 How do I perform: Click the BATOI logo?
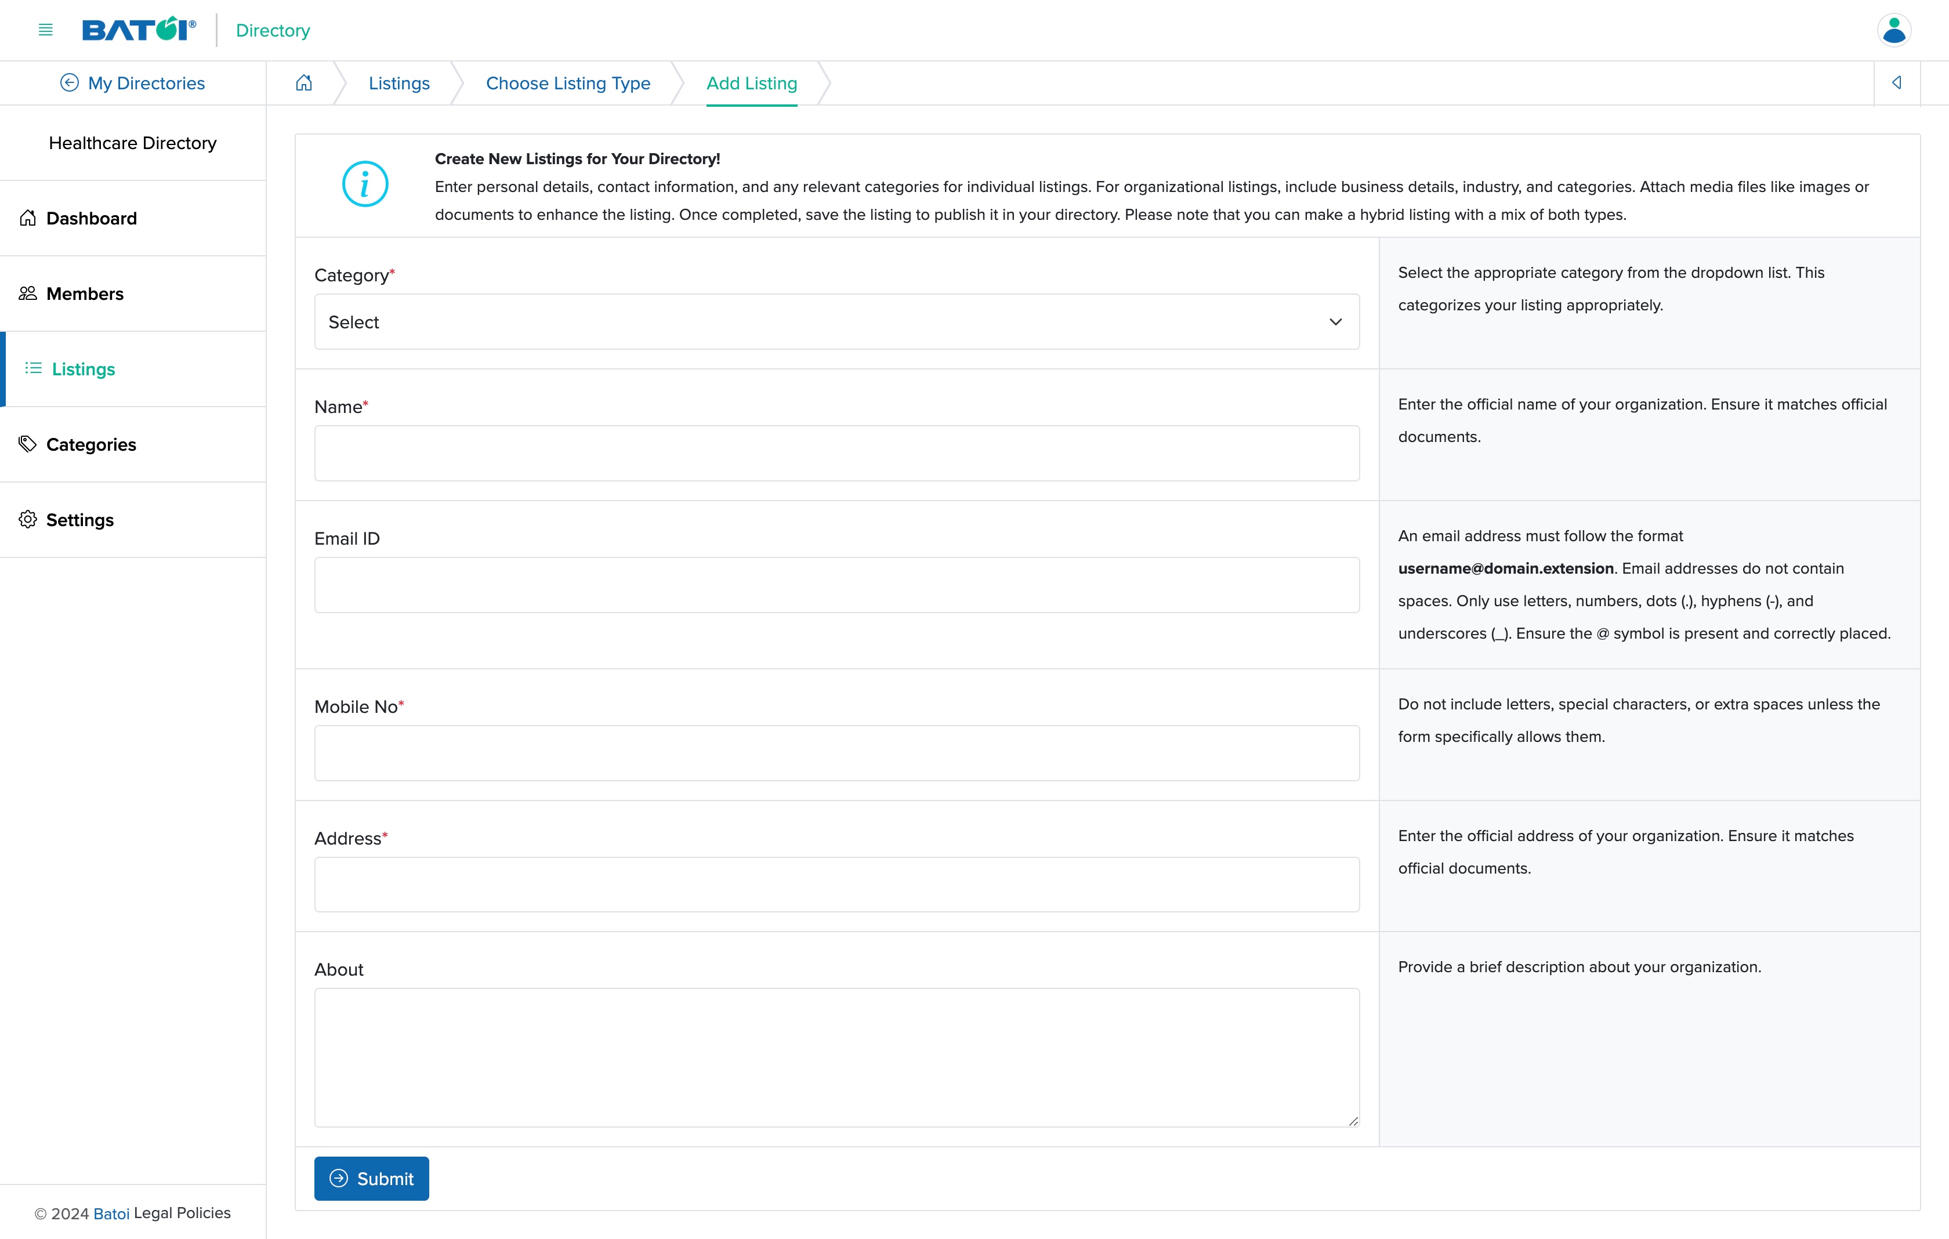tap(139, 29)
